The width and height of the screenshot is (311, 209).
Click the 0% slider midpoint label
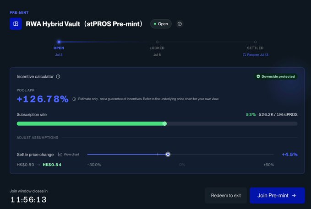click(x=182, y=165)
